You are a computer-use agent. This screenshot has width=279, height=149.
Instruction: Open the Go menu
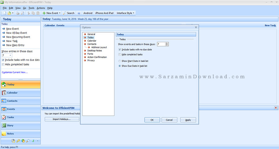[24, 8]
